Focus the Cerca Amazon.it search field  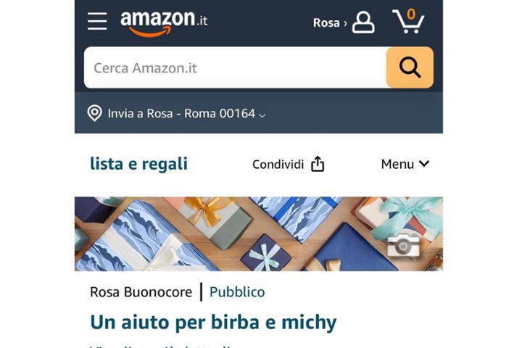236,67
